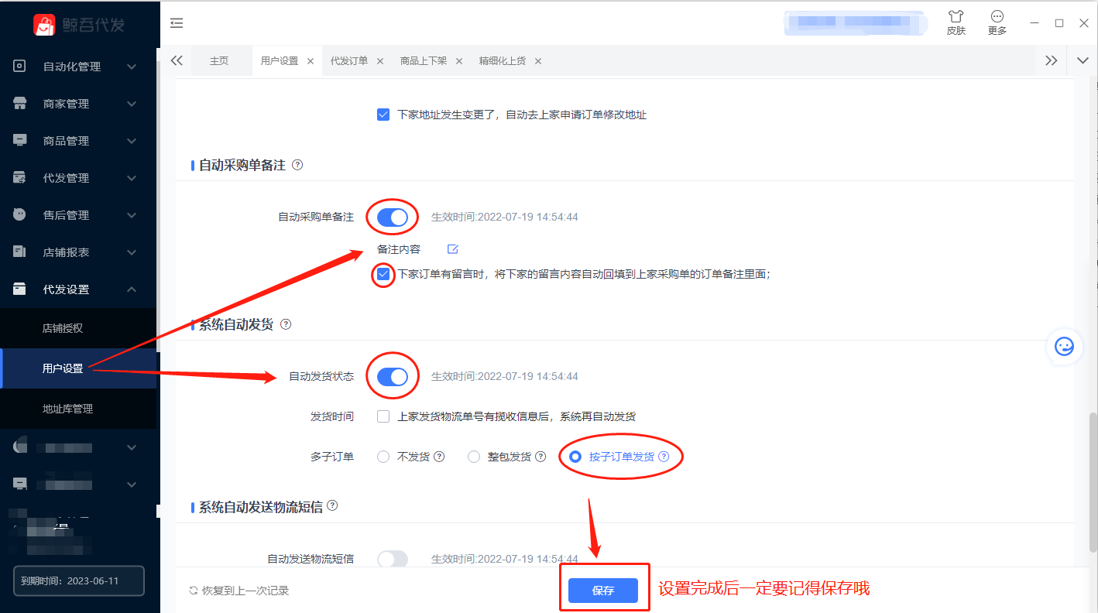Enable the 自动发送物流短信 switch
The image size is (1098, 613).
tap(393, 559)
